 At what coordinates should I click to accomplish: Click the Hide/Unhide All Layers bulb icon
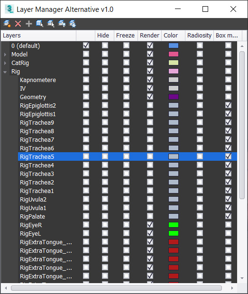point(62,24)
